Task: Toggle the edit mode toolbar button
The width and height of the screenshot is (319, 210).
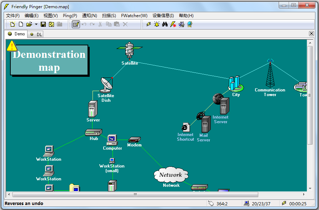Action: [x=76, y=24]
